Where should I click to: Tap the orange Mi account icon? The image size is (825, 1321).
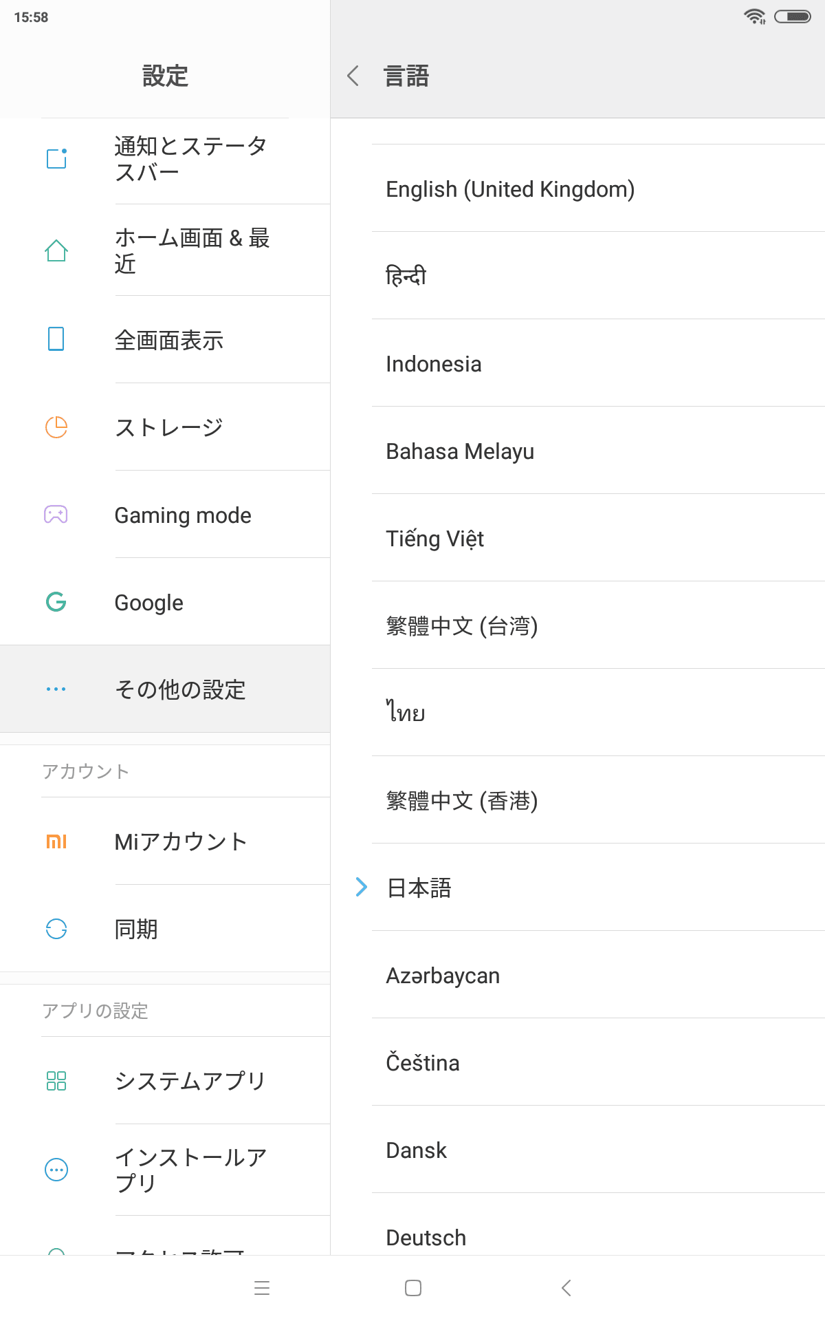56,841
